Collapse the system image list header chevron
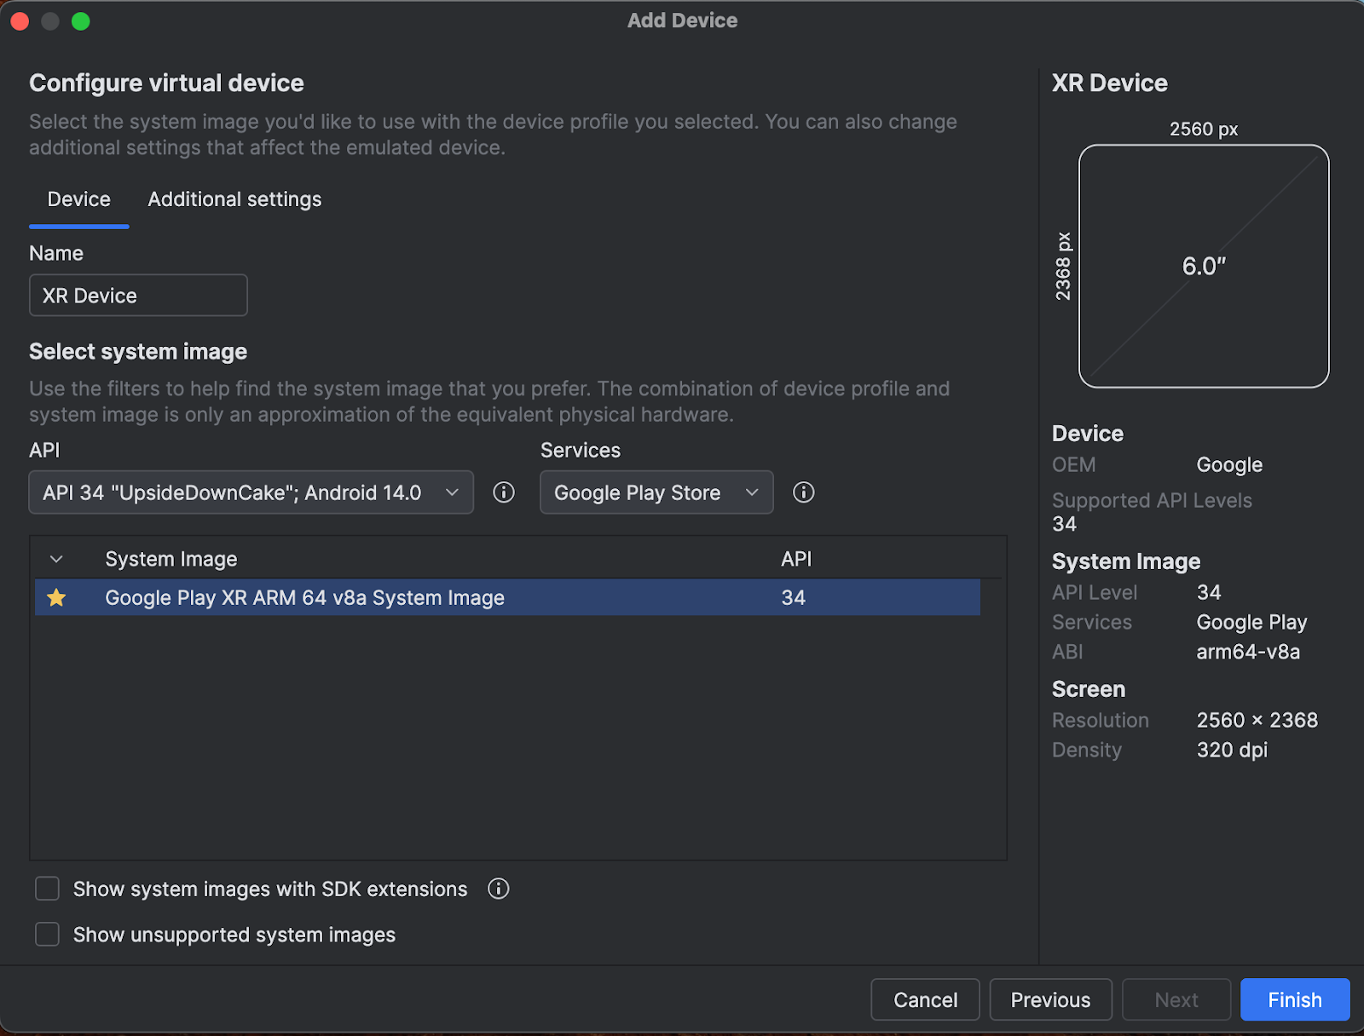 coord(55,559)
